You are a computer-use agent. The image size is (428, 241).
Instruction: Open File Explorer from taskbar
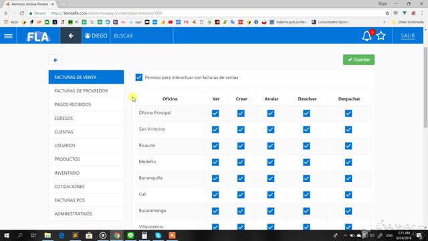[x=47, y=235]
